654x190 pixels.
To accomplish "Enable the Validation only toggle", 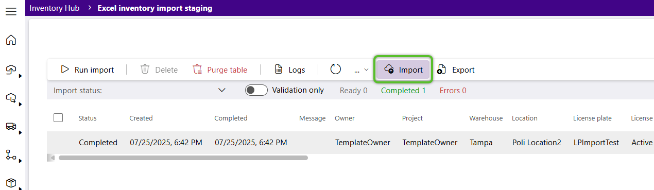I will pyautogui.click(x=256, y=90).
